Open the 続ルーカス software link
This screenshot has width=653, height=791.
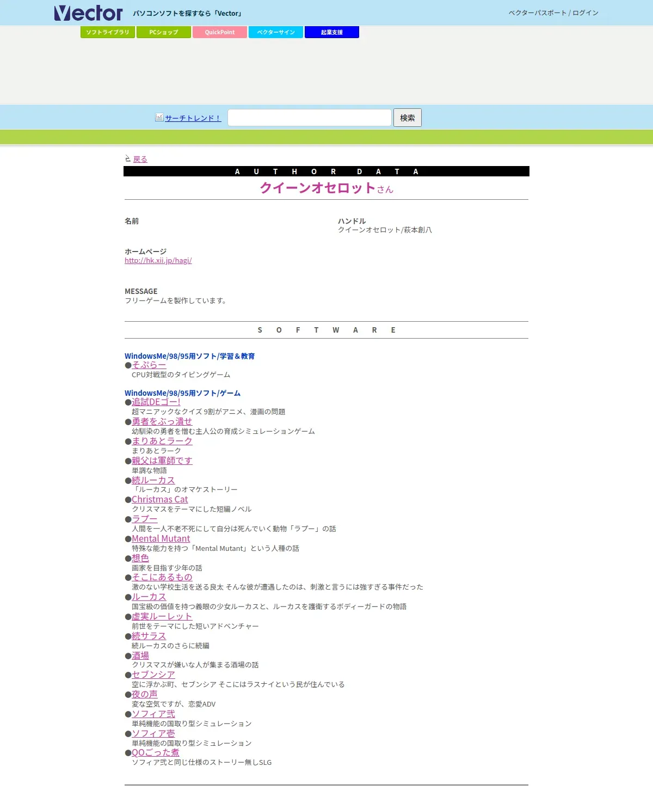tap(153, 480)
